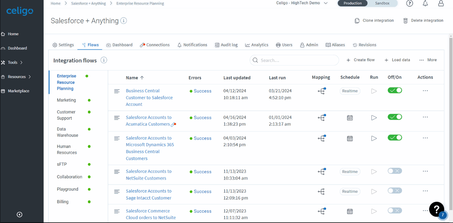Screen dimensions: 453x223
Task: Collapse the left navigation sidebar arrow
Action: click(x=20, y=215)
